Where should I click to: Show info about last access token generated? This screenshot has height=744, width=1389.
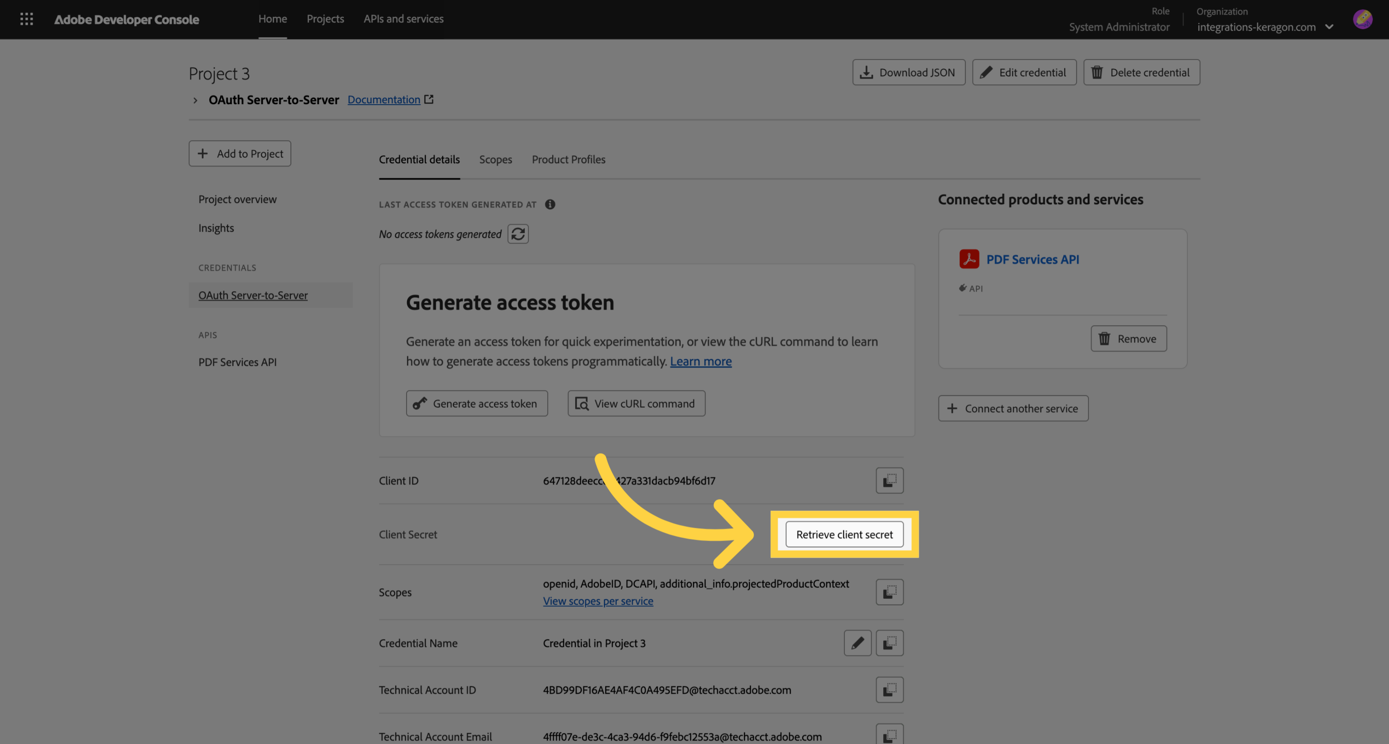(x=550, y=204)
